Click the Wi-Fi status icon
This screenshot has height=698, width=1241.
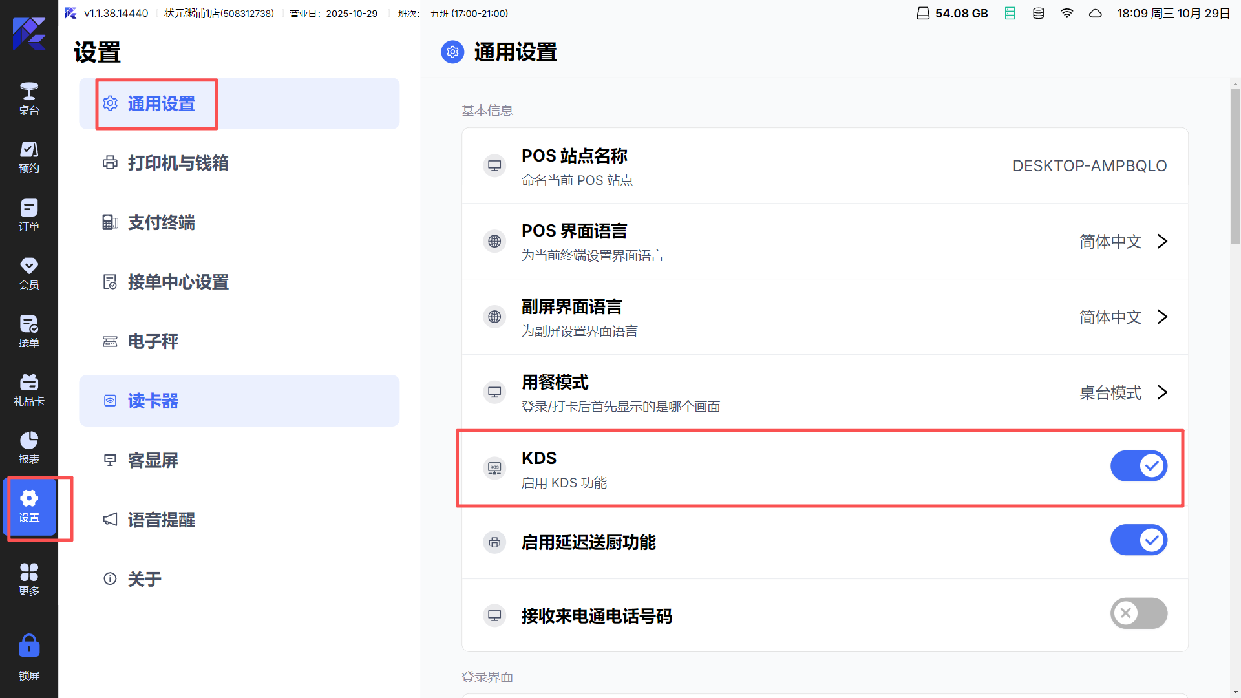coord(1066,14)
